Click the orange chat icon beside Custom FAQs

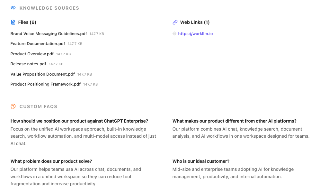coord(13,106)
